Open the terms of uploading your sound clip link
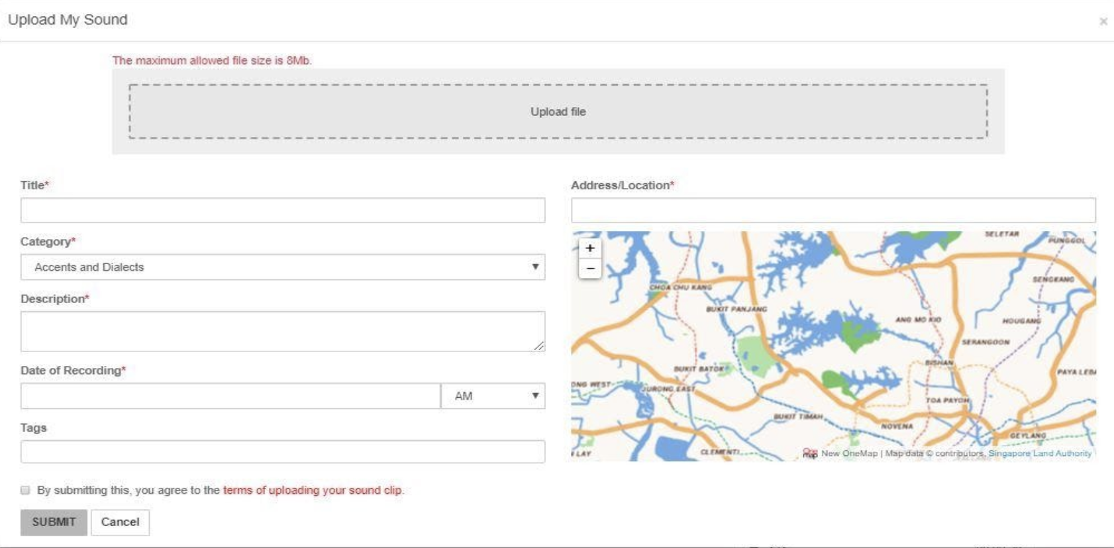The width and height of the screenshot is (1114, 548). pyautogui.click(x=313, y=490)
